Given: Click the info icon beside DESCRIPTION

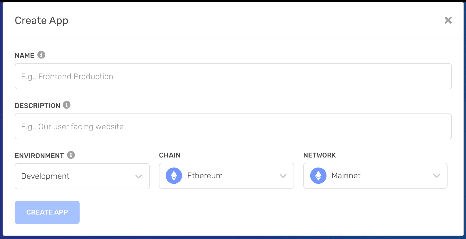Looking at the screenshot, I should [67, 105].
